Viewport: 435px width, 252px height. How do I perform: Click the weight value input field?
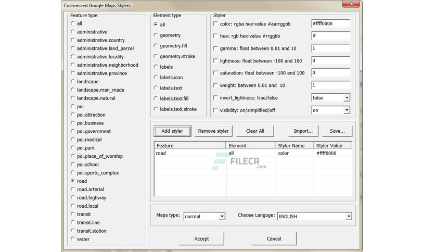pyautogui.click(x=330, y=85)
